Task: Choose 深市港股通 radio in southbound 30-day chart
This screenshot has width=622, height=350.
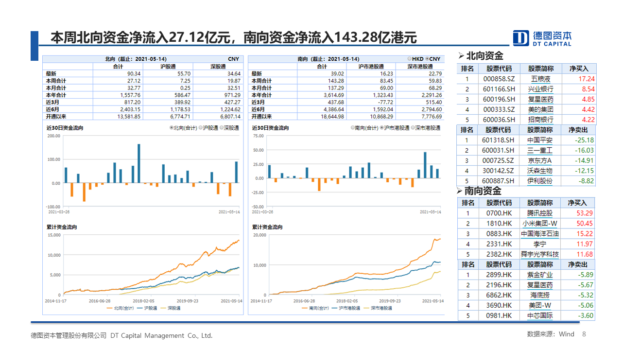Action: [413, 128]
